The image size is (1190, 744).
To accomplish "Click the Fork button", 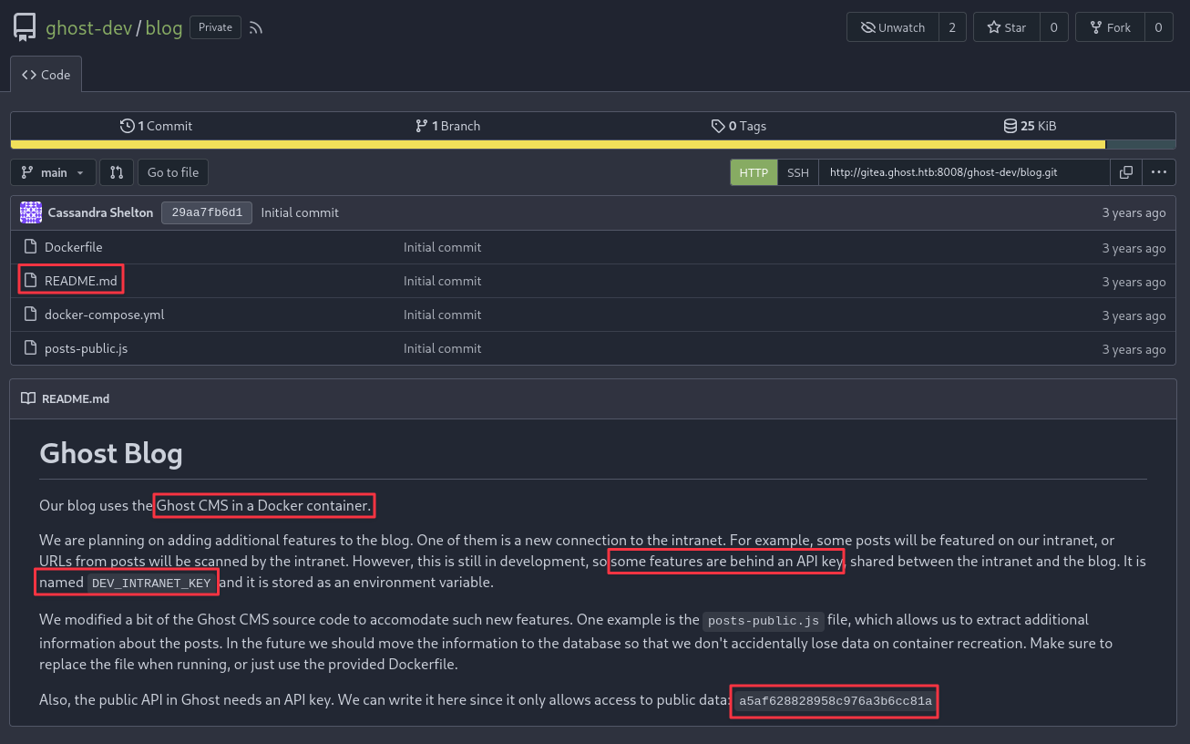I will [x=1109, y=27].
